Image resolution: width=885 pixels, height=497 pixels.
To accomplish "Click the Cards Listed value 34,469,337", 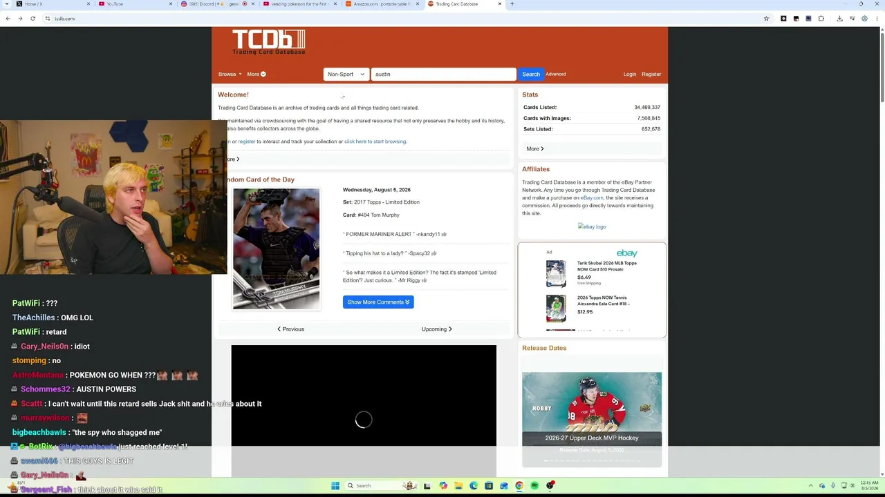I will pos(647,108).
